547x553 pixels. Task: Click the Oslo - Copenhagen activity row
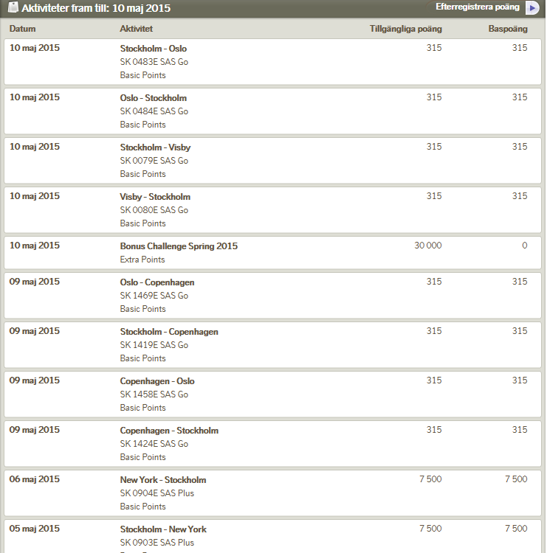pyautogui.click(x=157, y=282)
